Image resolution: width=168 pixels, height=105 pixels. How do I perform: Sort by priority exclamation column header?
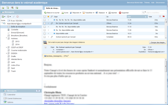click(160, 17)
